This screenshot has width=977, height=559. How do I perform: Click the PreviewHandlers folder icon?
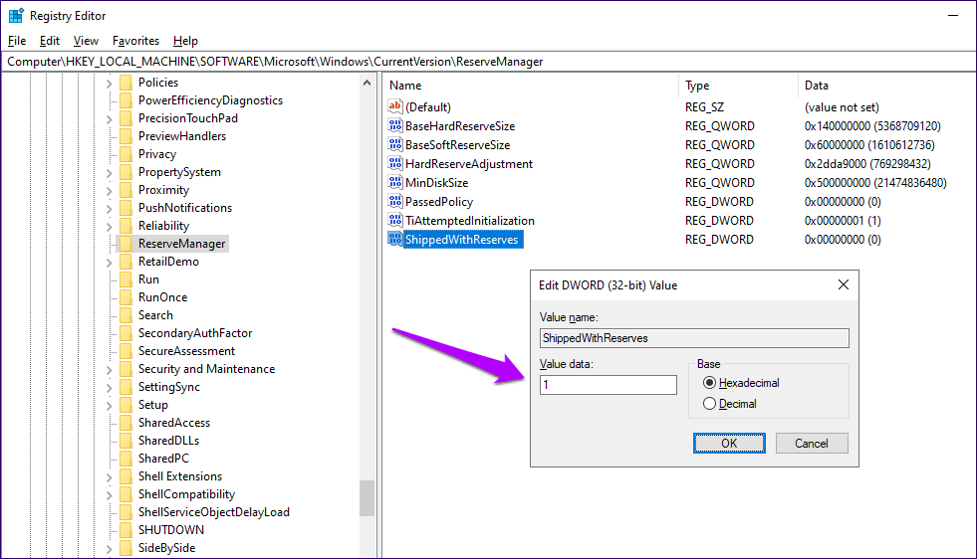(125, 135)
